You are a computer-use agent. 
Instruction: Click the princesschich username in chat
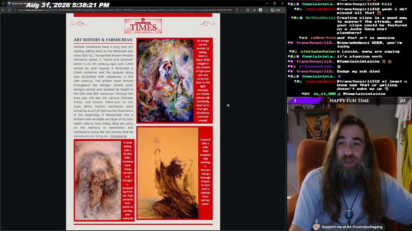[x=317, y=66]
